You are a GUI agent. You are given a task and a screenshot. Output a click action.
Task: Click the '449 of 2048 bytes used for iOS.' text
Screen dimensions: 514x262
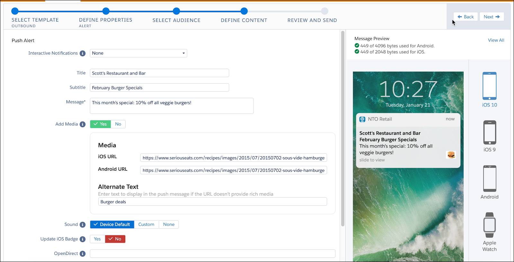tap(393, 52)
